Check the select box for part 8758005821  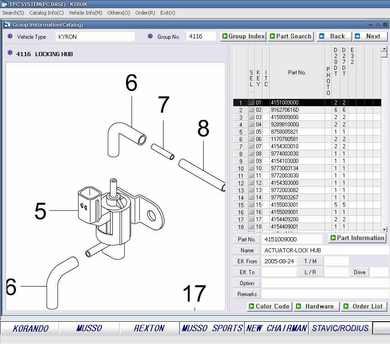[x=251, y=132]
